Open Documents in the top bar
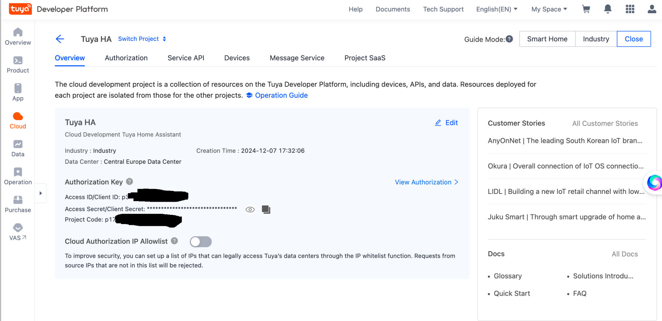 tap(393, 9)
